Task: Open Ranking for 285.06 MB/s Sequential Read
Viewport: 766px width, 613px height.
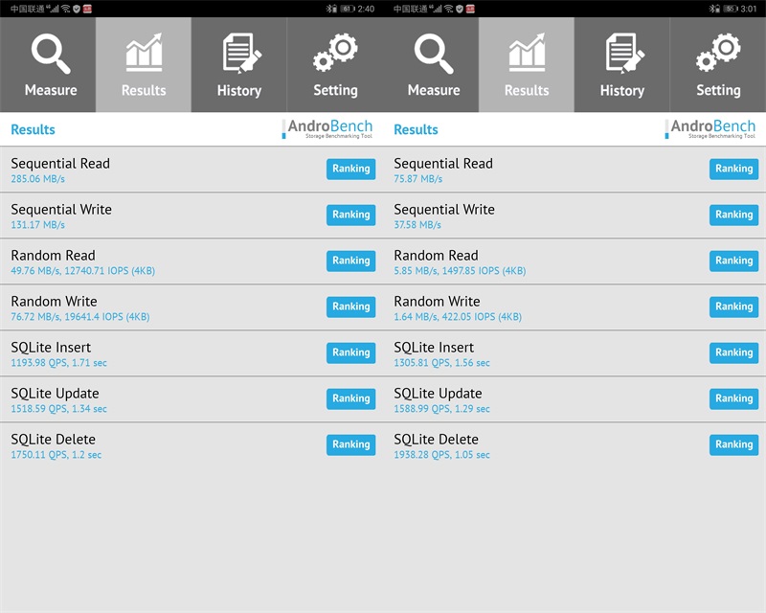Action: (350, 169)
